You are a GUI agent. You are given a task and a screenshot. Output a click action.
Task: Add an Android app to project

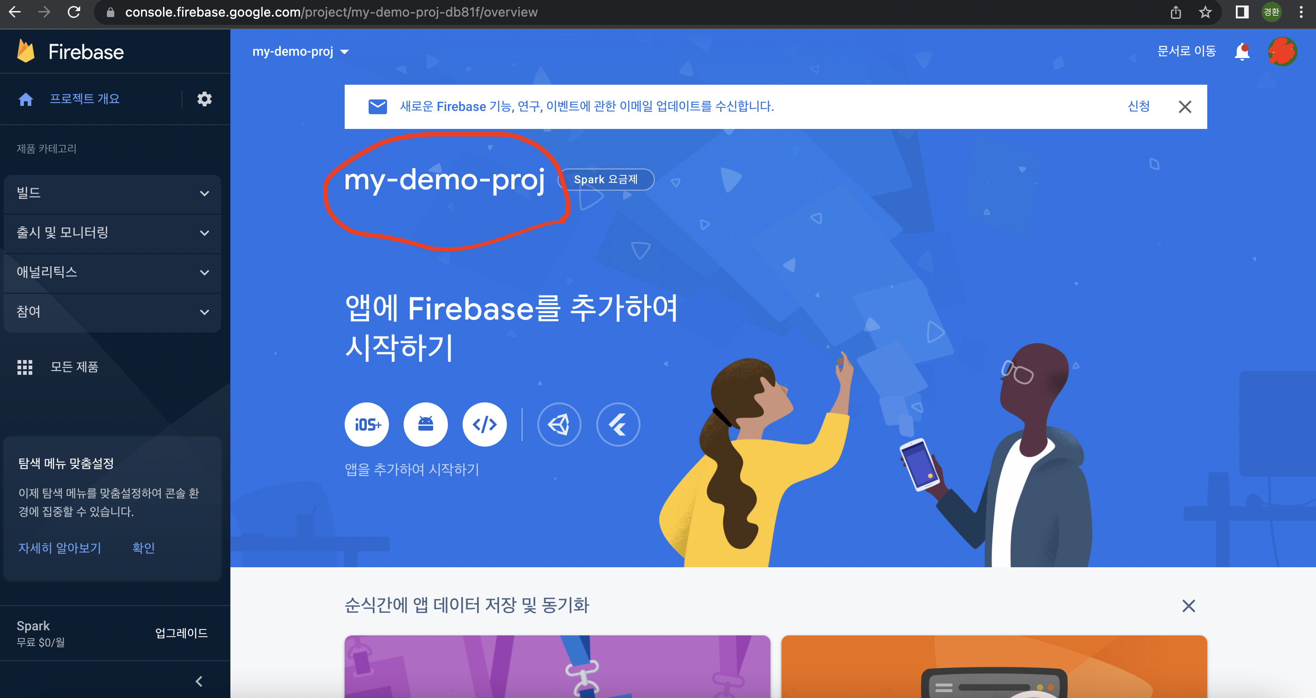pos(425,425)
